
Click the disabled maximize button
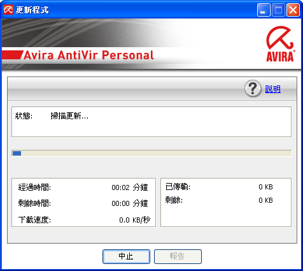[278, 10]
